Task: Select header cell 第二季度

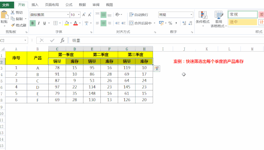Action: pyautogui.click(x=101, y=55)
